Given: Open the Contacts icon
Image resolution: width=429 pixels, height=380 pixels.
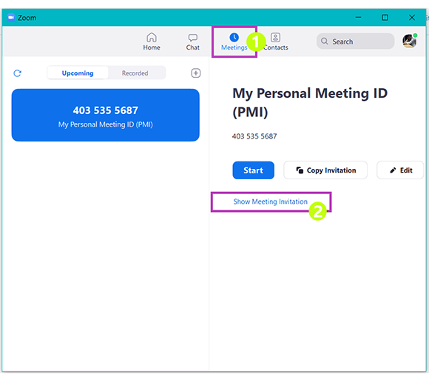Looking at the screenshot, I should [x=275, y=37].
